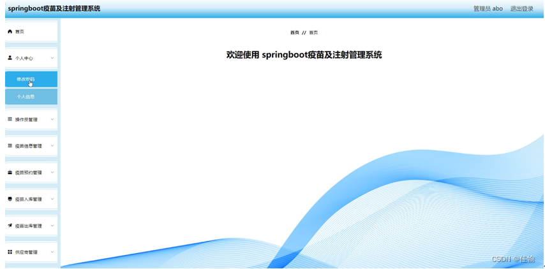
Task: Open the 首页 sidebar menu item
Action: click(x=31, y=32)
